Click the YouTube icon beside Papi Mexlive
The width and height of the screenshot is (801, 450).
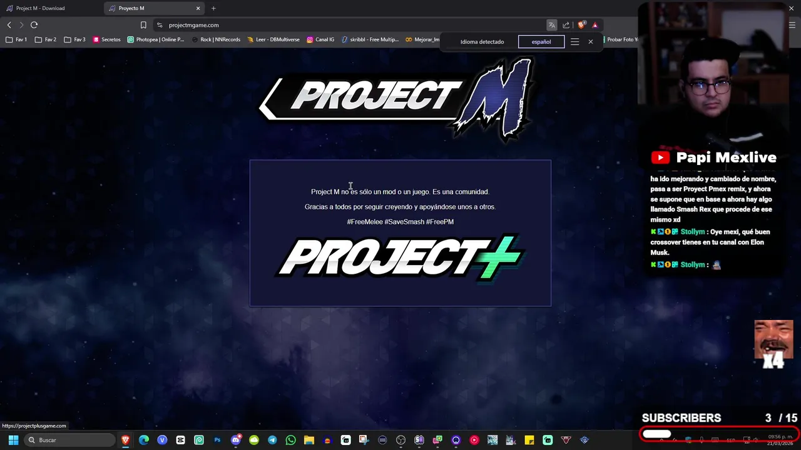pyautogui.click(x=660, y=157)
